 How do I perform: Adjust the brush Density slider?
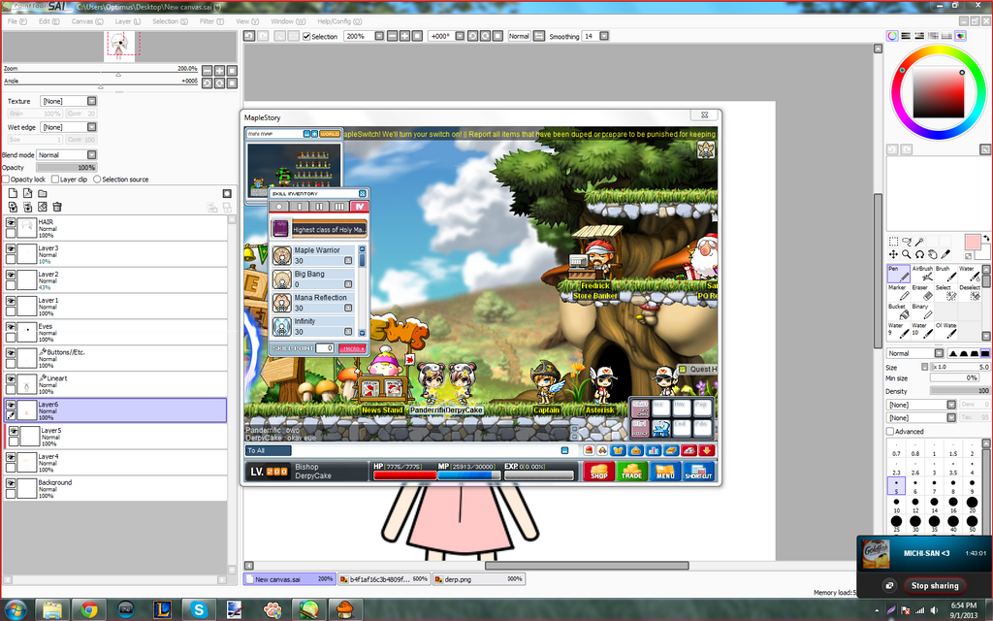point(959,391)
